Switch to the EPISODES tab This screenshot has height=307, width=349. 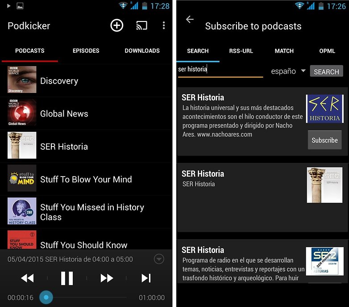coord(86,51)
